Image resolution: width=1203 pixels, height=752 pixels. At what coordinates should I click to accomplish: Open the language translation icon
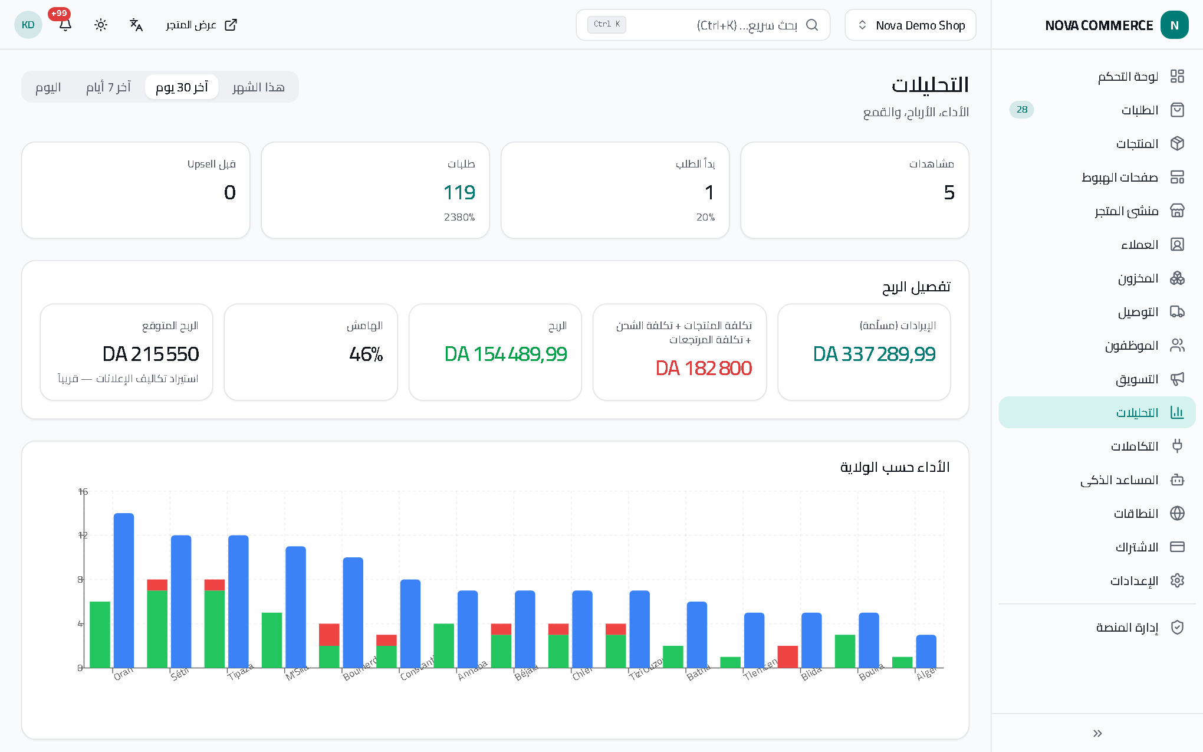pos(136,25)
